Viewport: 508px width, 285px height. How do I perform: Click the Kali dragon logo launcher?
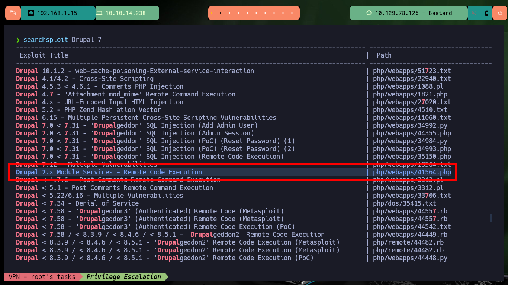[13, 13]
